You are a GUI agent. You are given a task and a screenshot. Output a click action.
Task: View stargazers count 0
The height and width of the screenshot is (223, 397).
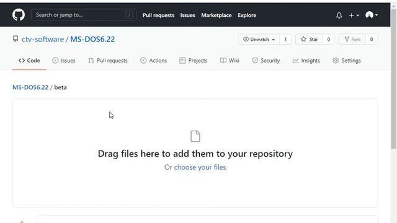[x=328, y=40]
